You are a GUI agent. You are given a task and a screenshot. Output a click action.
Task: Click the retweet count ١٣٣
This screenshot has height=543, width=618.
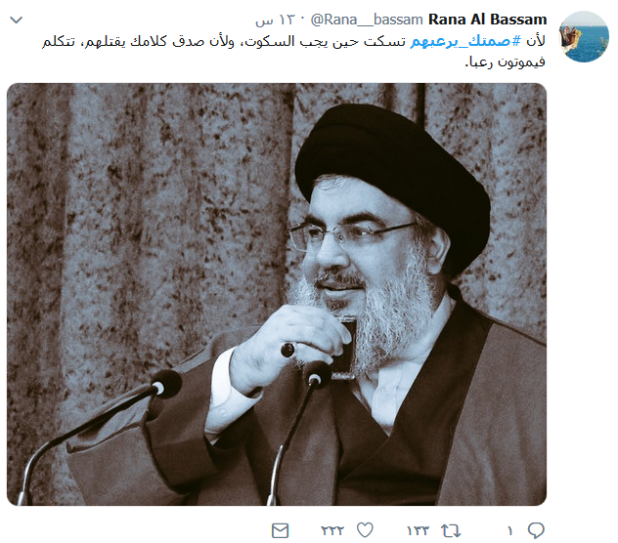point(418,531)
